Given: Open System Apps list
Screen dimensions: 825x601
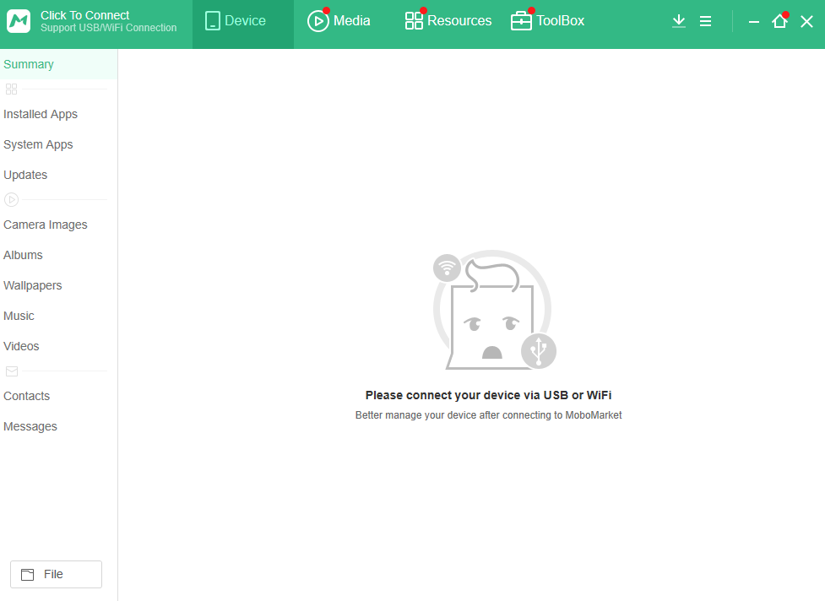Looking at the screenshot, I should tap(38, 144).
